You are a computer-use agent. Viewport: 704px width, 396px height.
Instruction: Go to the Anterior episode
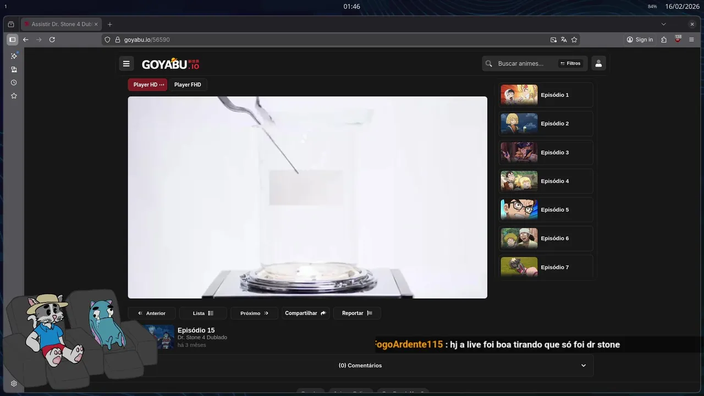[152, 313]
